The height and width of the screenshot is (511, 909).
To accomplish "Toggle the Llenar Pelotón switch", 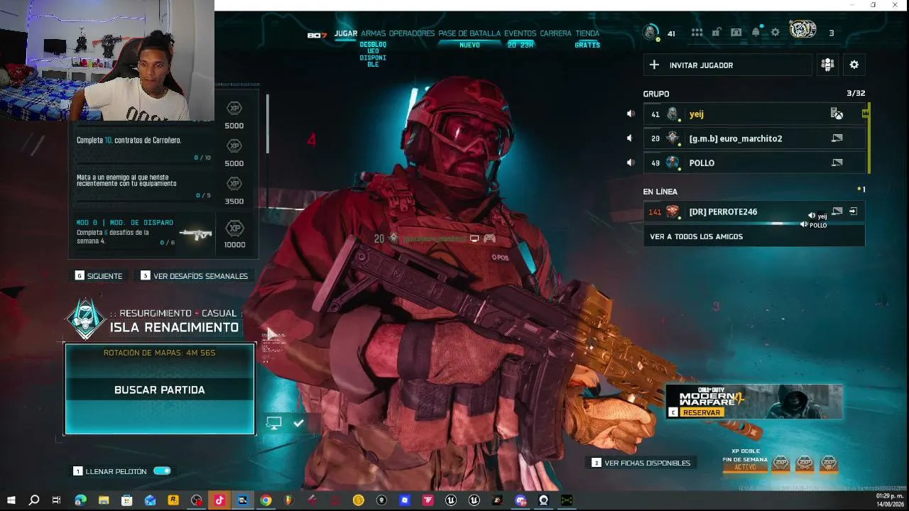I will click(x=162, y=471).
